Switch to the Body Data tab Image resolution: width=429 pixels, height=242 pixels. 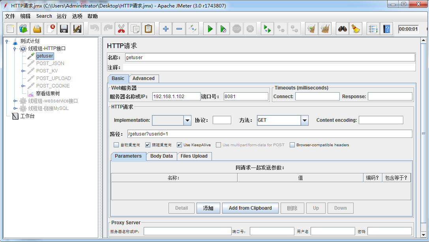click(x=161, y=156)
